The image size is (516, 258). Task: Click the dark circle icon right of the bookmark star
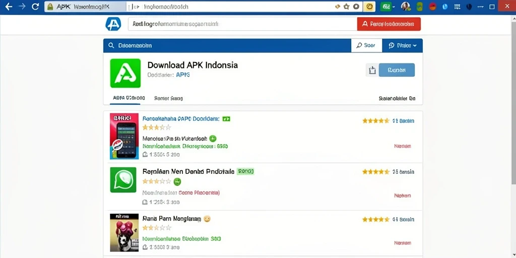click(x=356, y=7)
